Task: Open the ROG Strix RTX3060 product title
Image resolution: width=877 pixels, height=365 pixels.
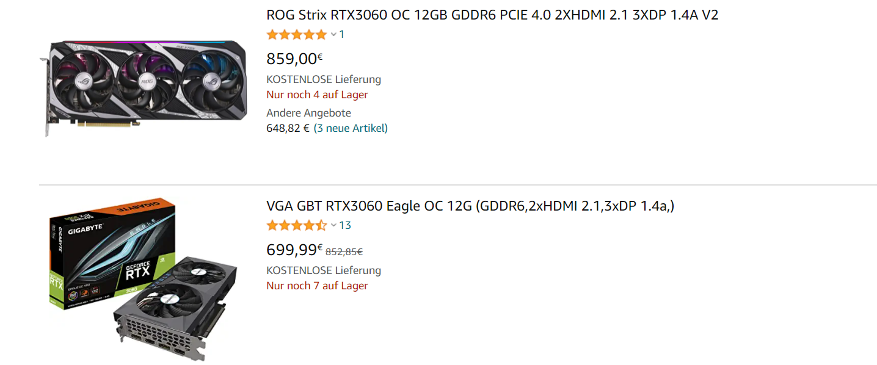Action: tap(492, 15)
